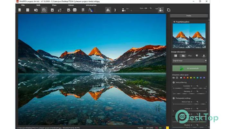The width and height of the screenshot is (225, 129).
Task: Select the red sharpness colour option
Action: click(x=184, y=78)
